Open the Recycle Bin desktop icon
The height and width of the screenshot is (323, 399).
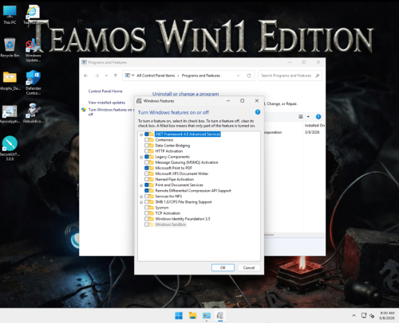point(10,48)
